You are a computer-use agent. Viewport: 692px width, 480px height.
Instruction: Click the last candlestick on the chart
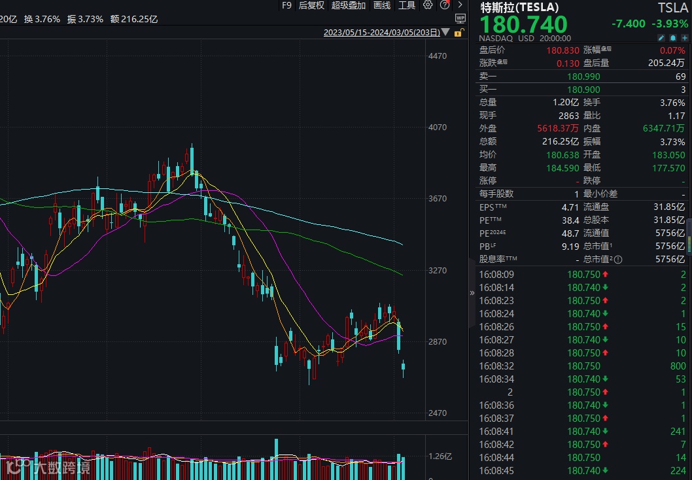tap(403, 368)
